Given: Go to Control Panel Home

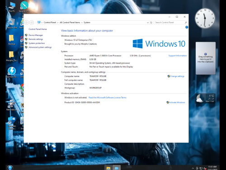Looking at the screenshot, I should point(38,29).
